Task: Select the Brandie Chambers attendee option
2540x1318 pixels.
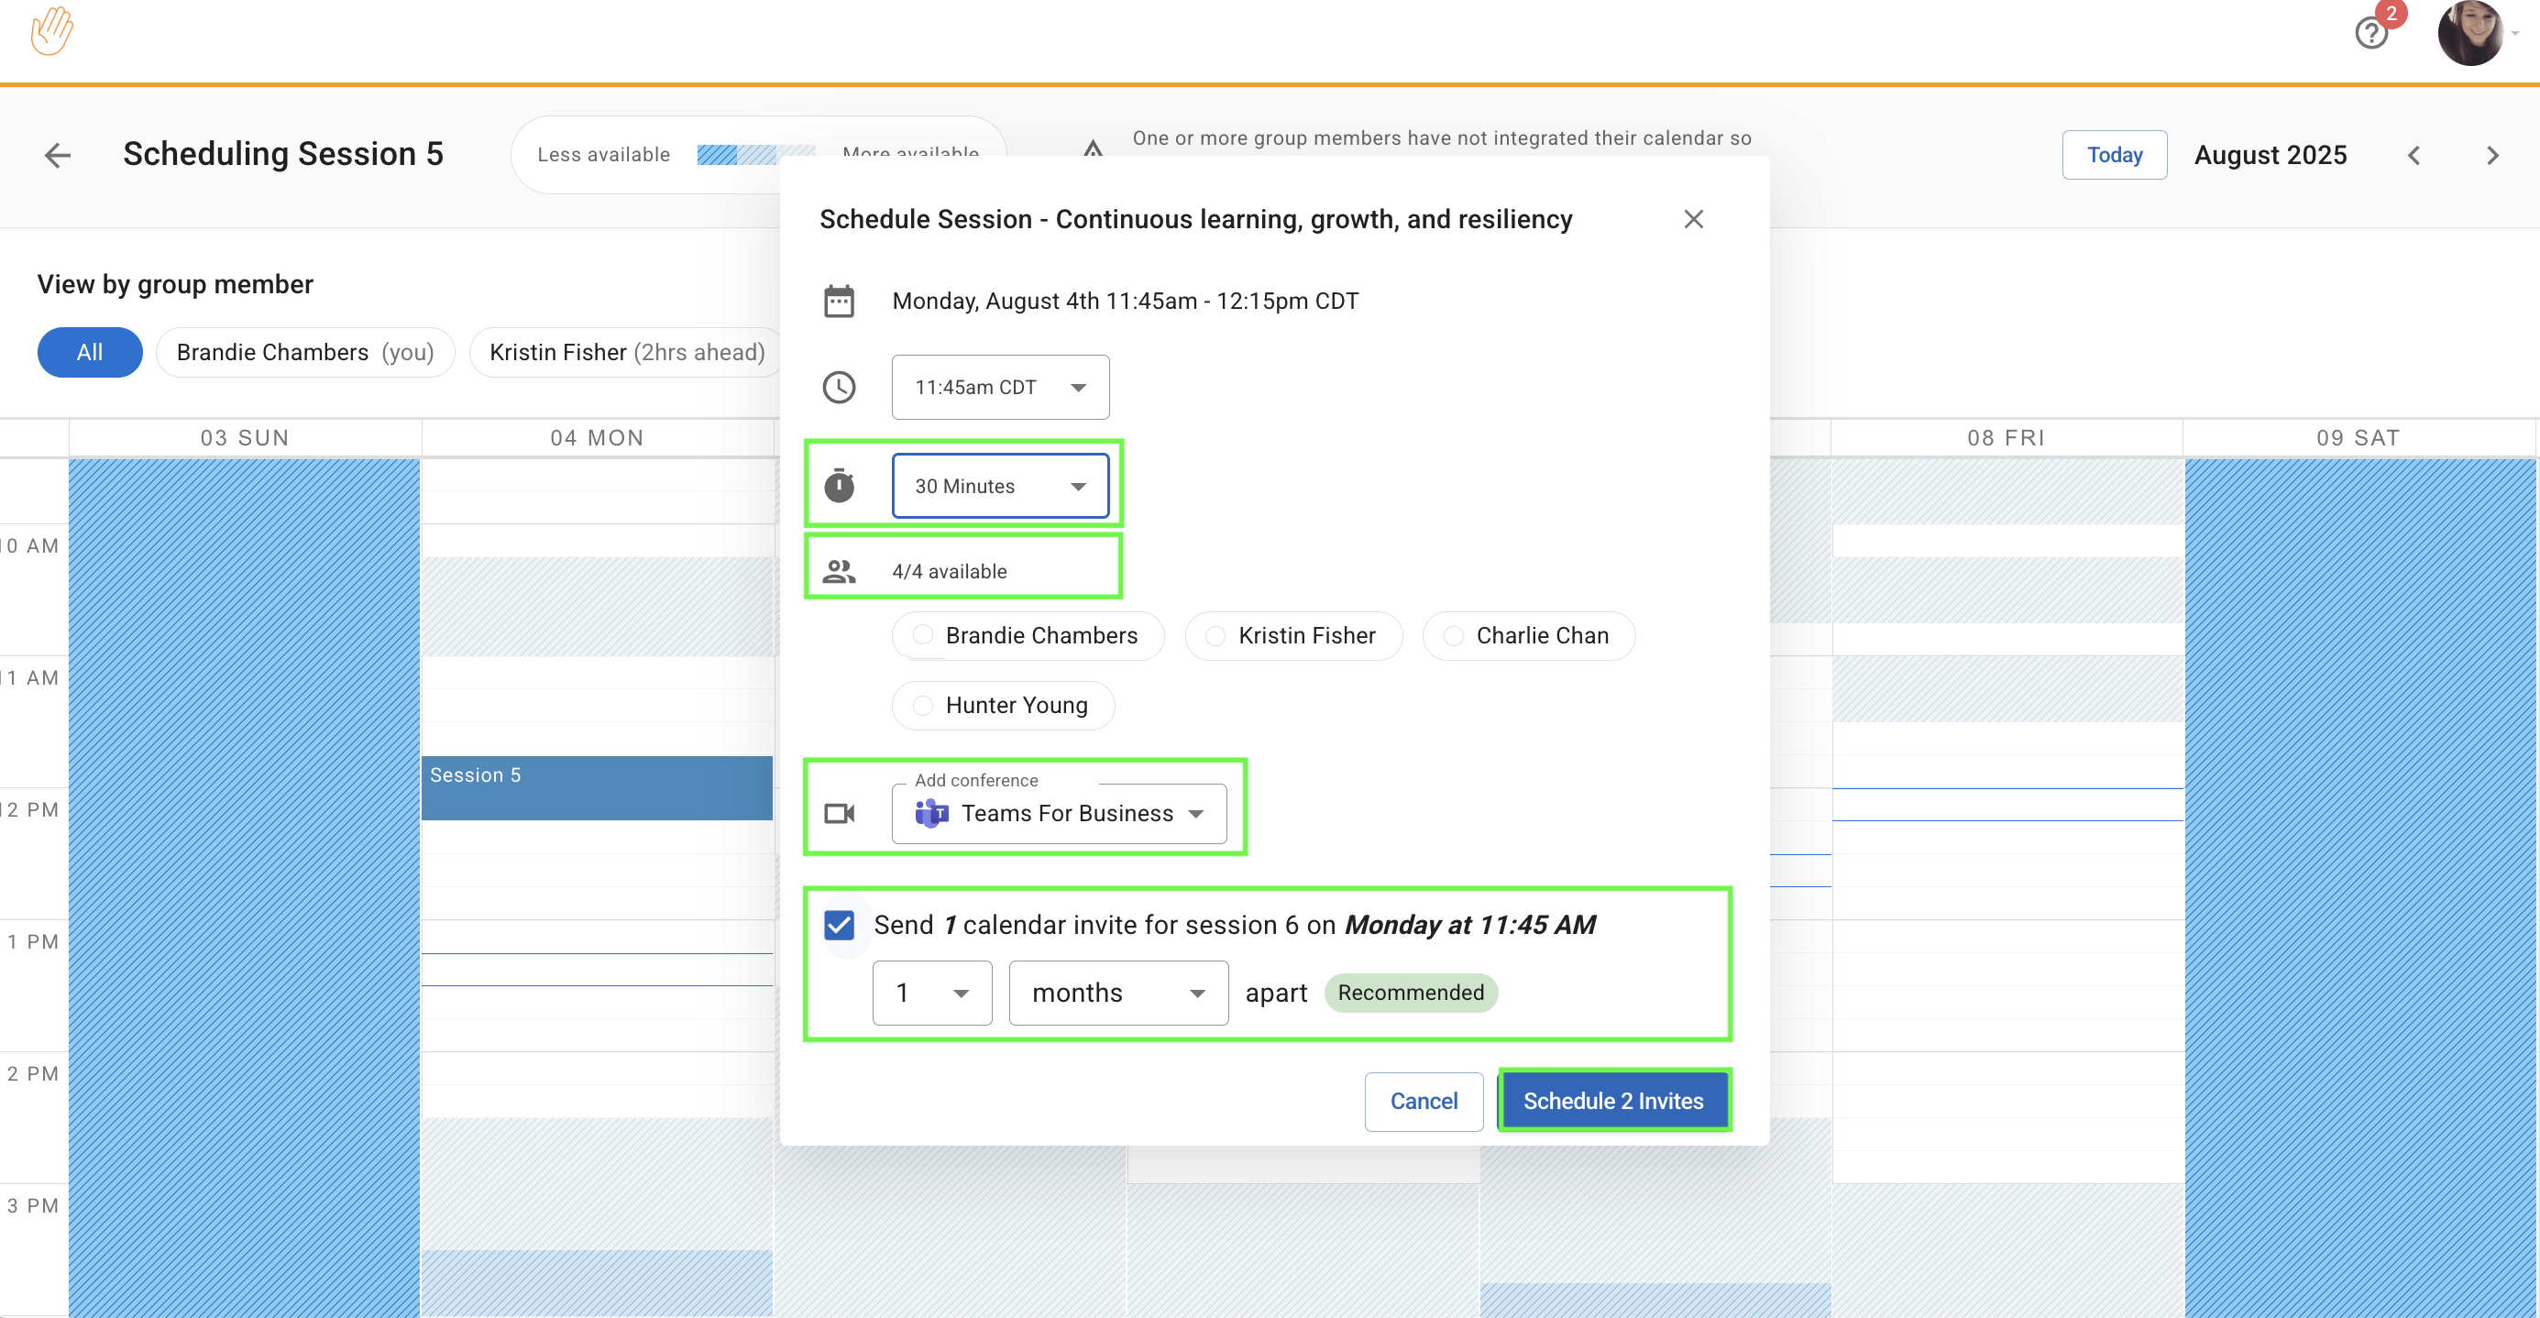Action: coord(1028,636)
